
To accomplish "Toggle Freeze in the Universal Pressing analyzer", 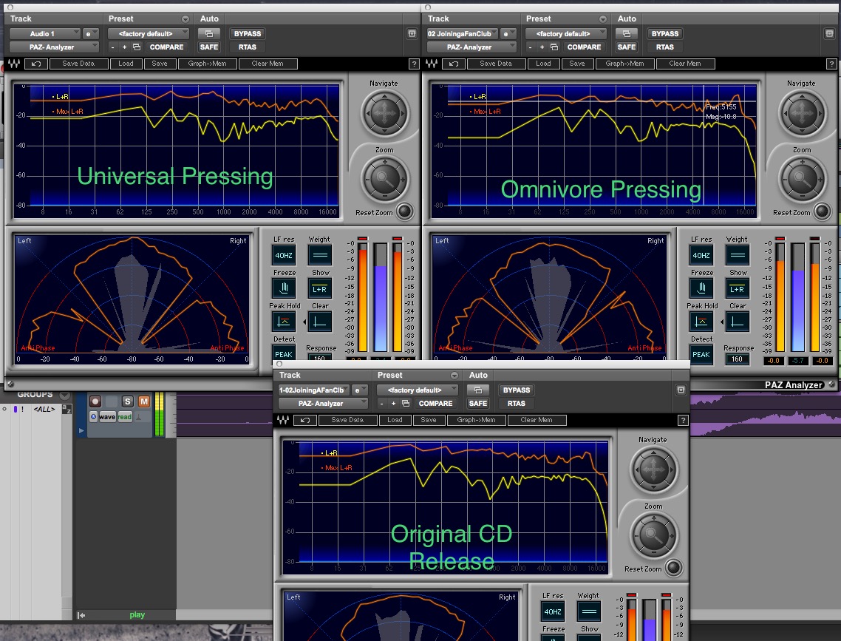I will [284, 288].
